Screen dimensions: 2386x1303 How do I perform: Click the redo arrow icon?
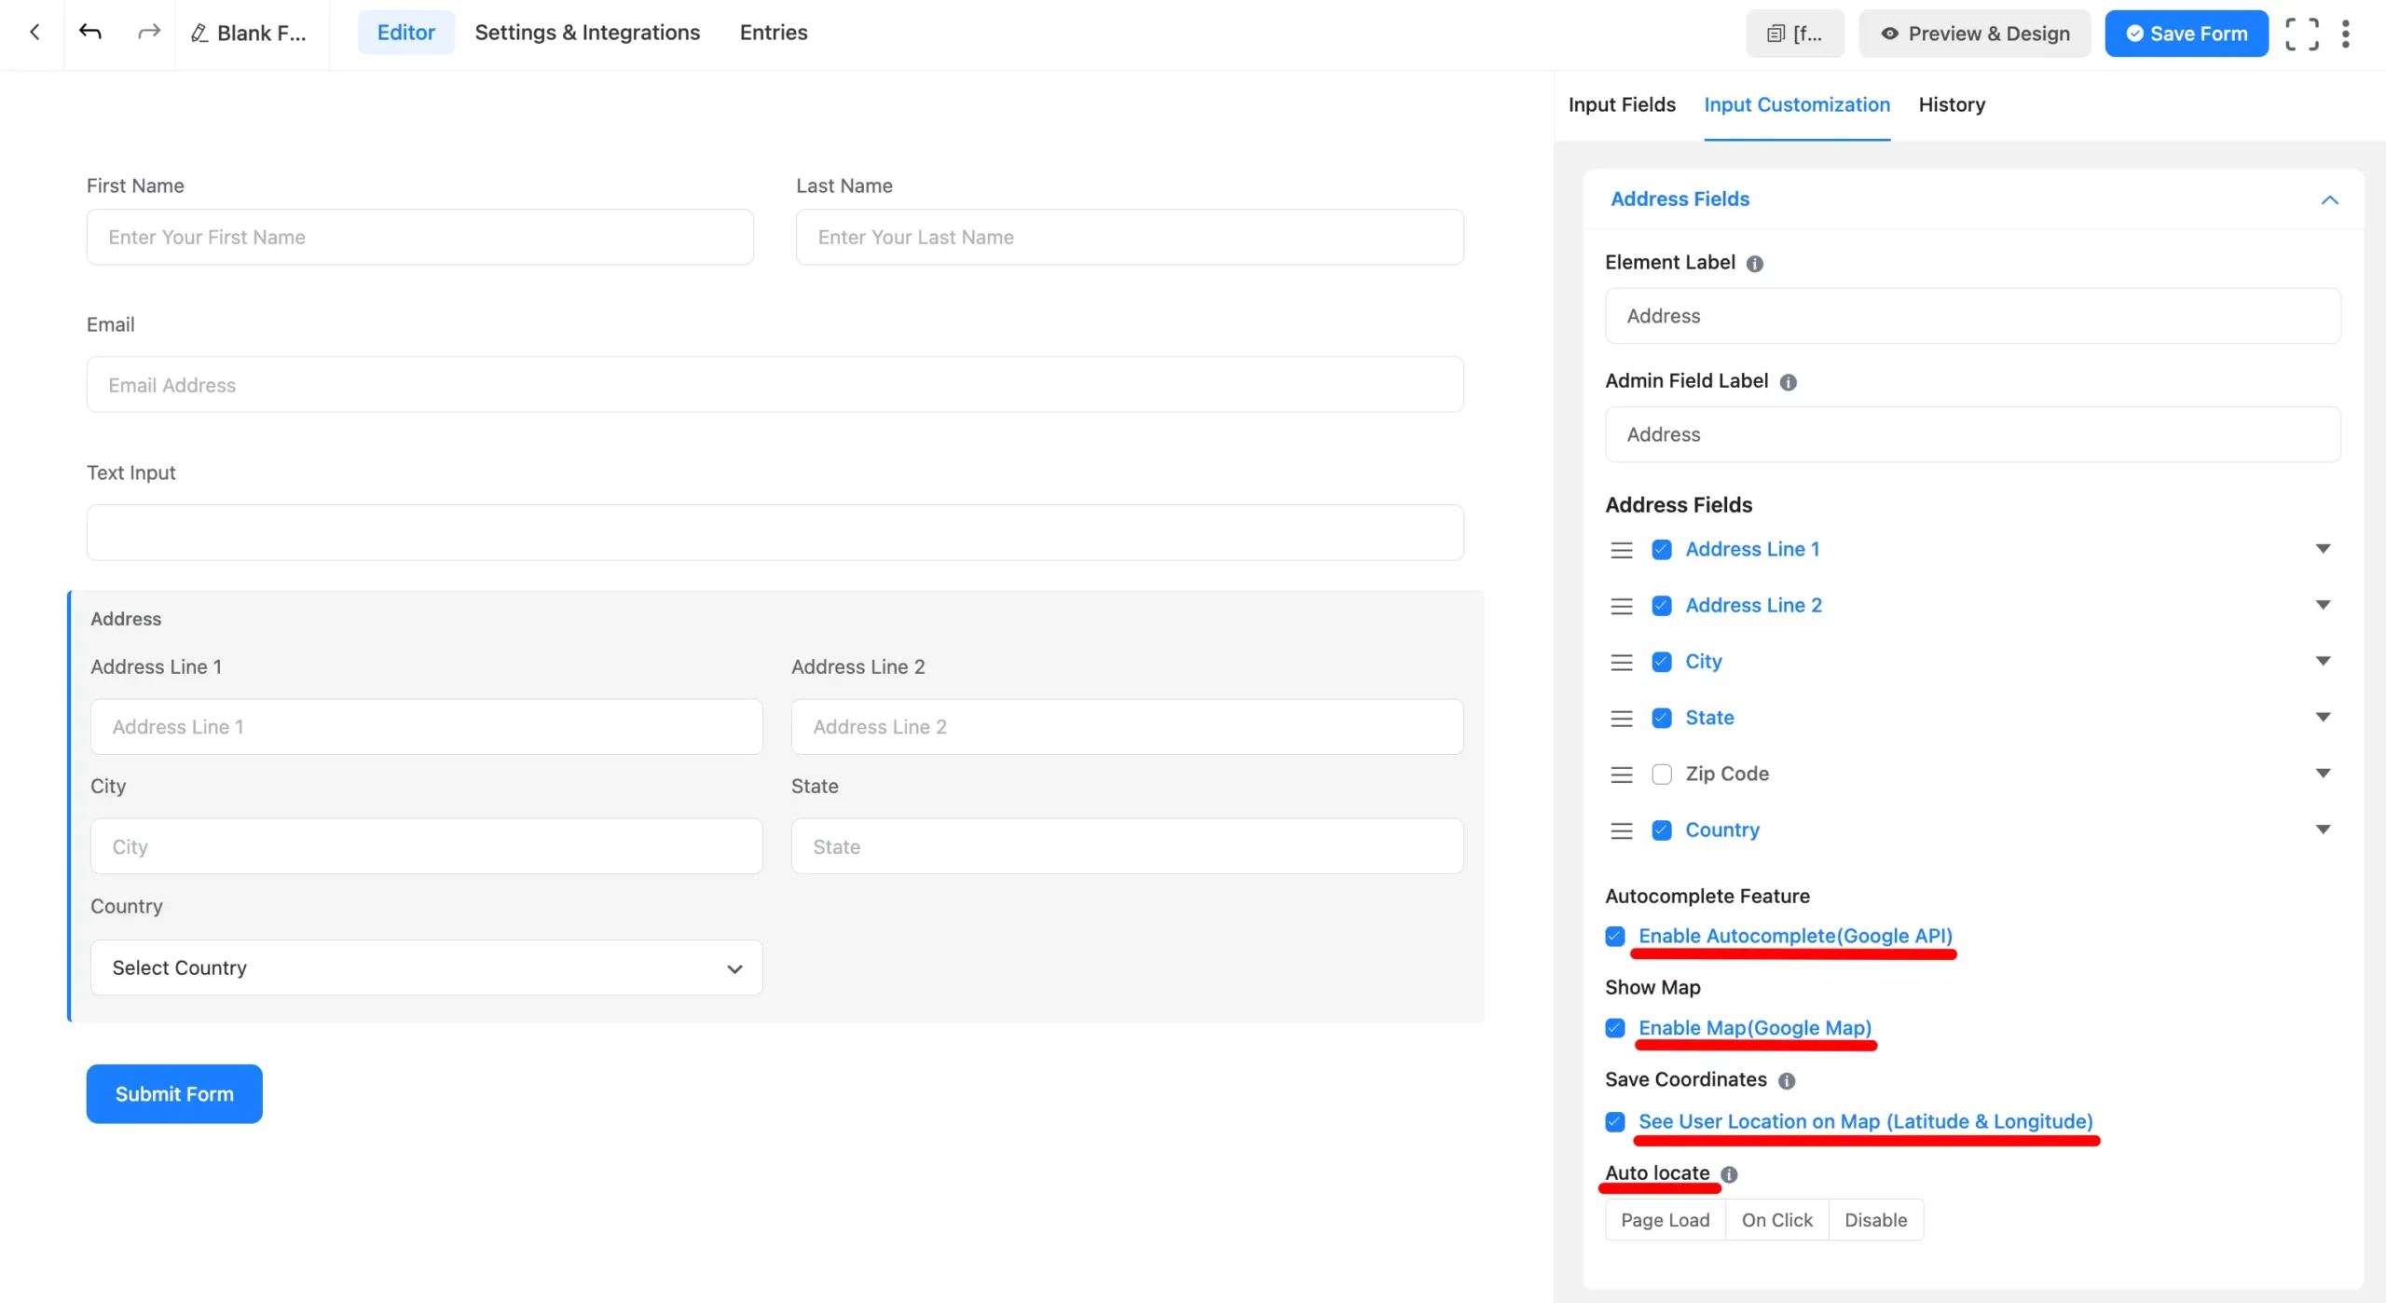[148, 33]
